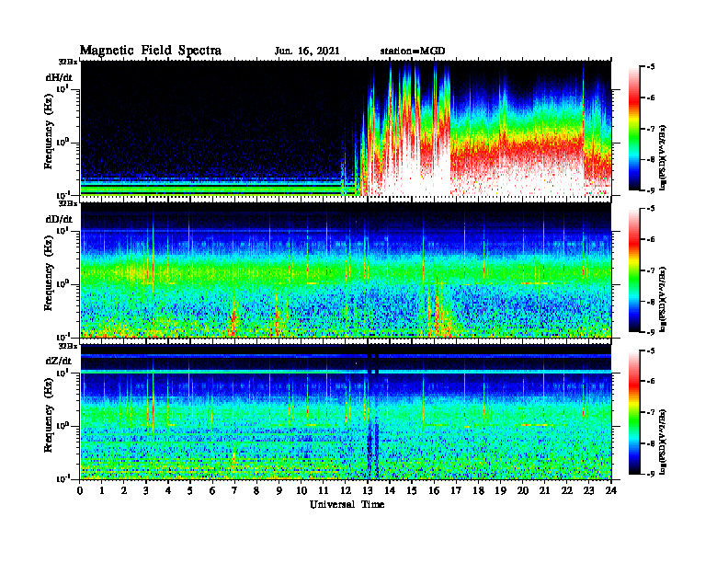Click the "station=MGD" label
This screenshot has height=563, width=728.
[x=413, y=52]
